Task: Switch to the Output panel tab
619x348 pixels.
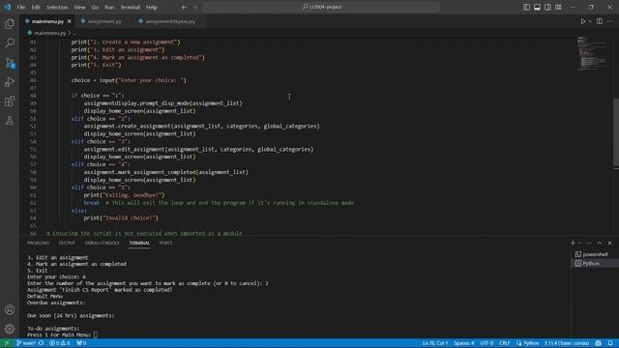Action: (67, 243)
